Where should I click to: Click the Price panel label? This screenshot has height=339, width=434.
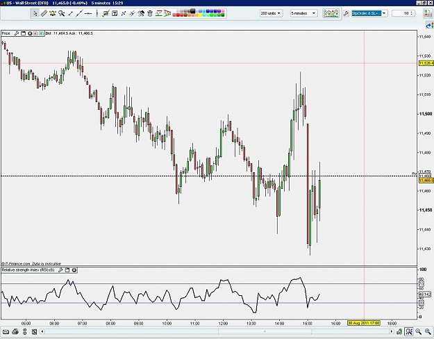coord(6,33)
